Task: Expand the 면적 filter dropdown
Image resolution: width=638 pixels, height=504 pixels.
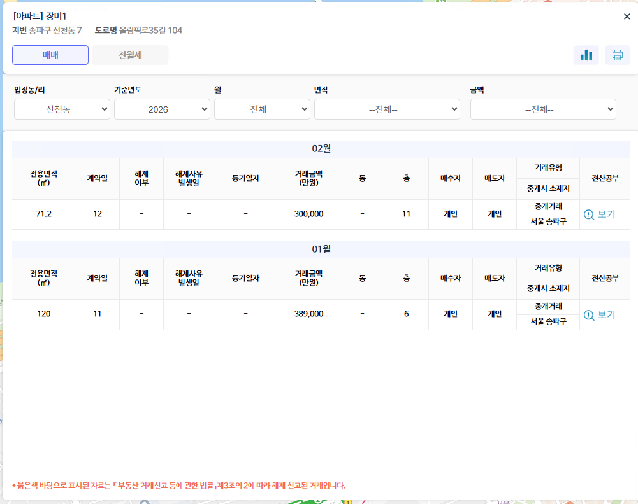Action: point(387,109)
